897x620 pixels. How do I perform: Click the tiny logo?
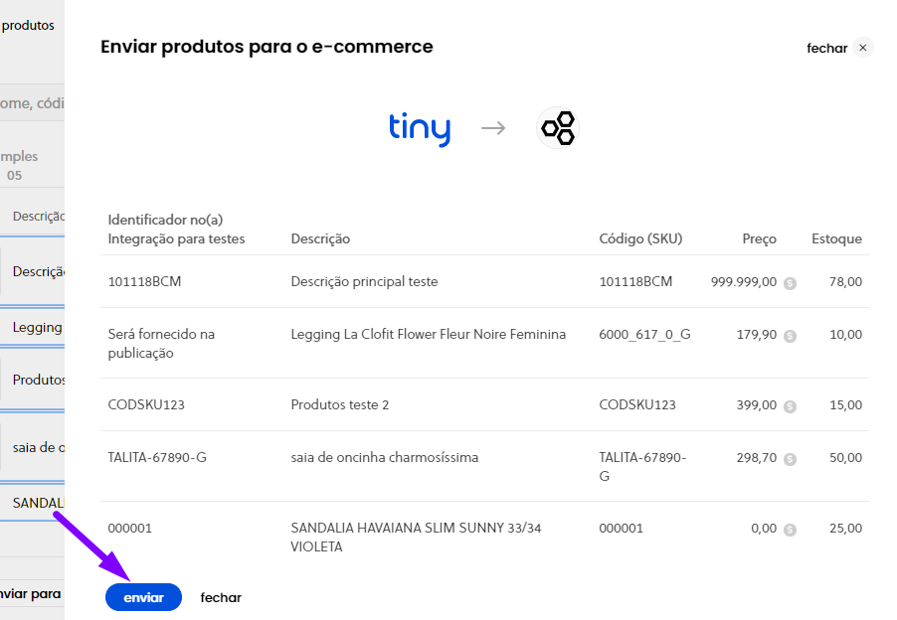click(420, 128)
